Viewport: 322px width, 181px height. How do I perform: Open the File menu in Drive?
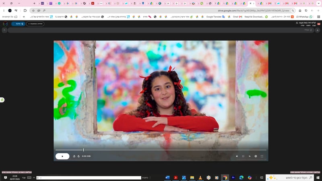tap(314, 25)
